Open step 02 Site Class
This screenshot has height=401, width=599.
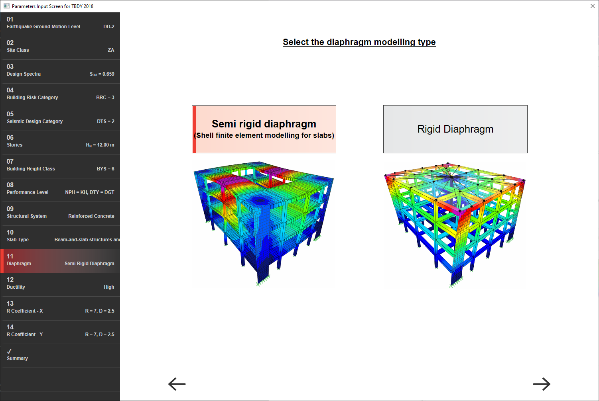60,48
